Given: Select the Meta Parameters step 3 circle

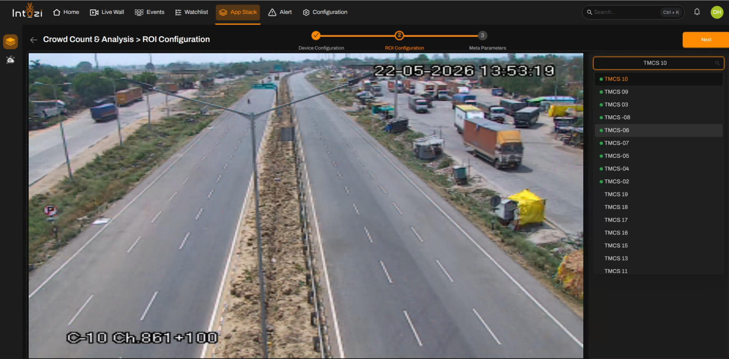Looking at the screenshot, I should (x=482, y=35).
